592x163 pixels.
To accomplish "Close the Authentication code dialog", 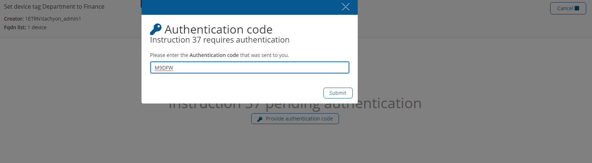I will [345, 7].
